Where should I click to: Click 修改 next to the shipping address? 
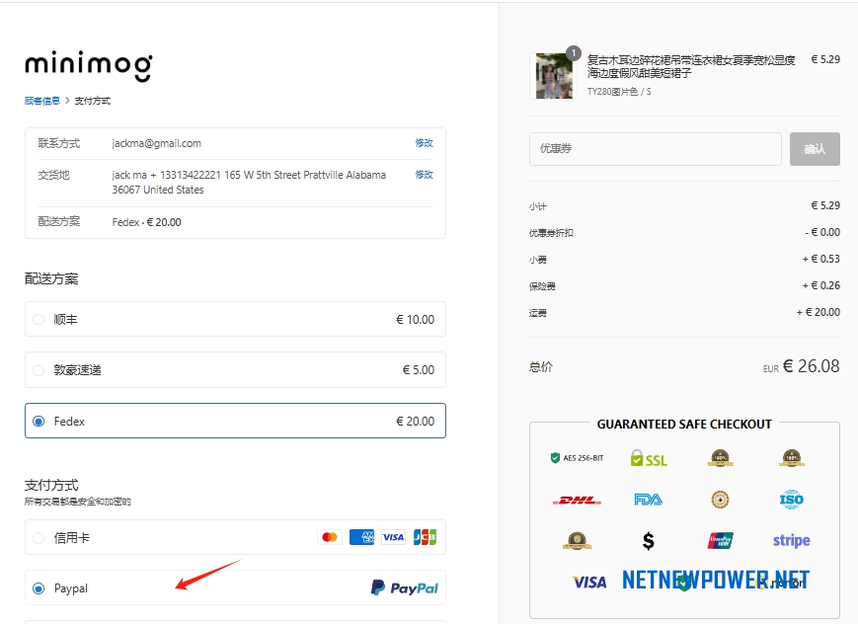point(425,174)
